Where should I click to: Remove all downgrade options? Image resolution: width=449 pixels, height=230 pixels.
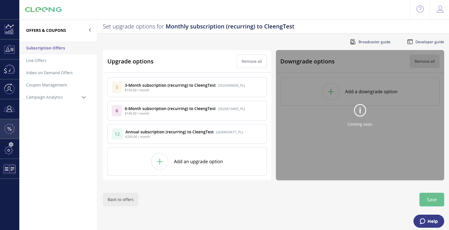425,61
